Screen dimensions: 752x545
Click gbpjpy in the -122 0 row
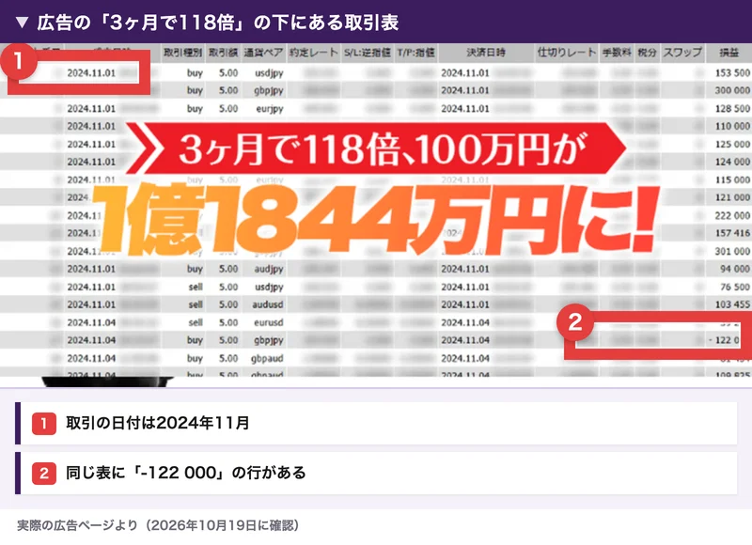coord(269,340)
